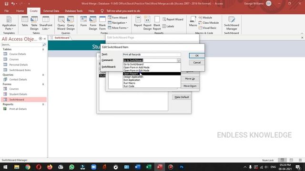The image size is (305, 171).
Task: Choose Run Macro command
Action: pyautogui.click(x=152, y=83)
